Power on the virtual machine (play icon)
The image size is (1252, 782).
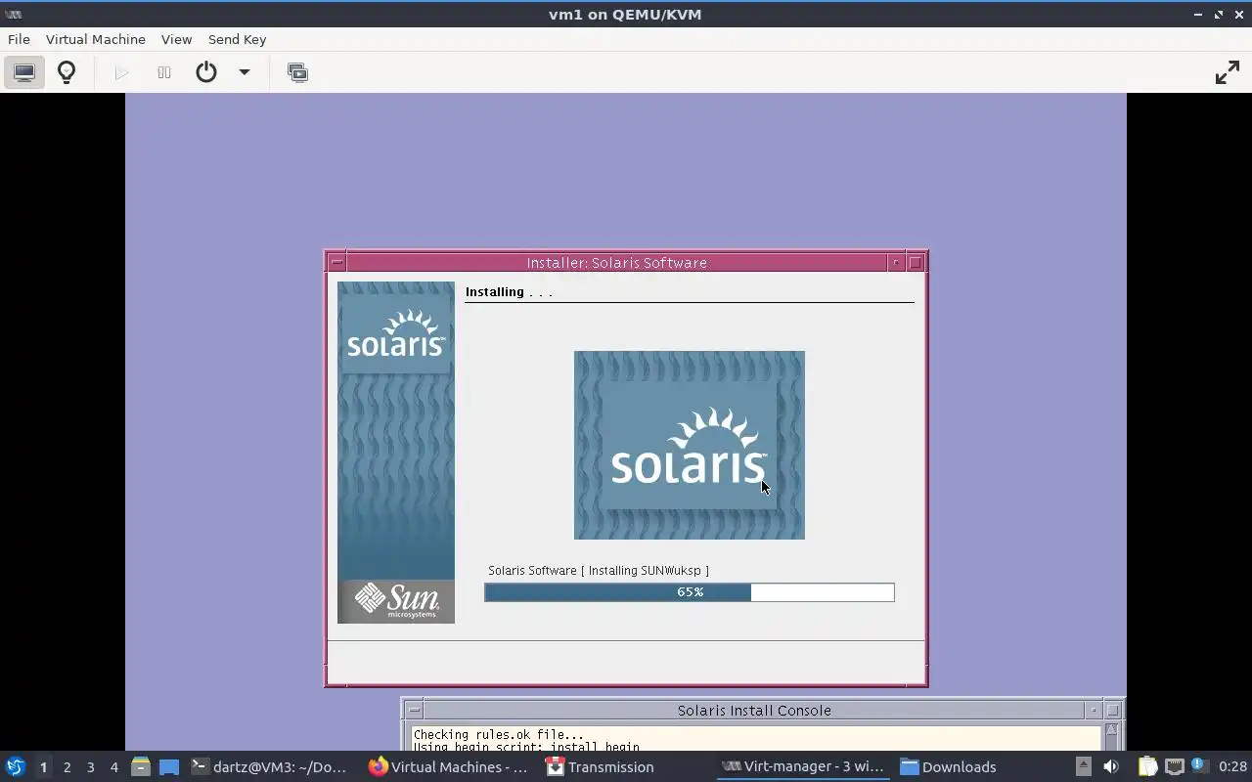point(121,72)
